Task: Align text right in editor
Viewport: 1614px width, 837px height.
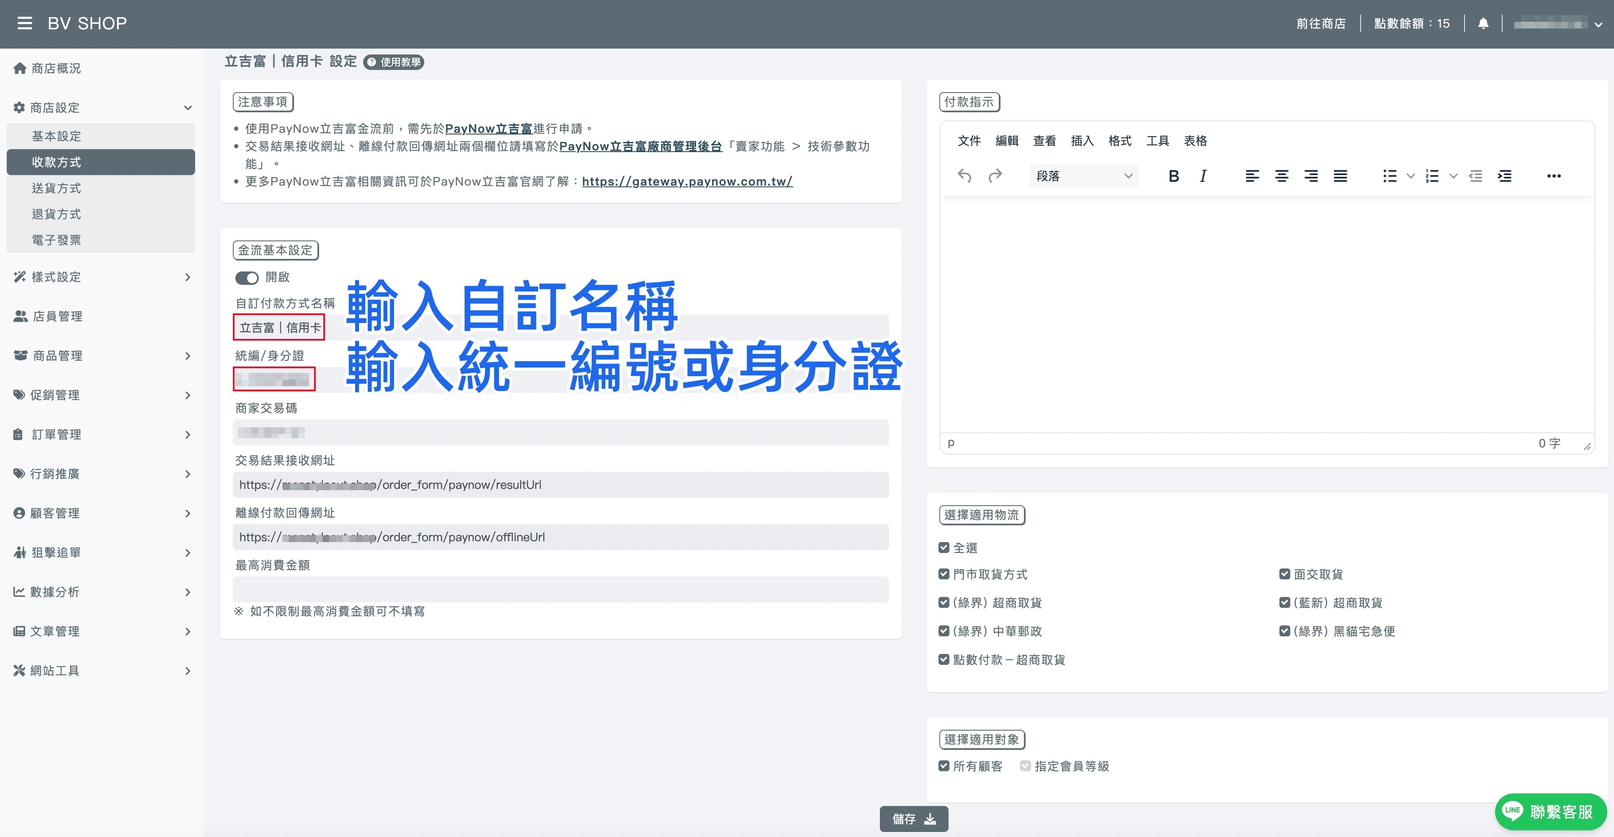Action: click(1311, 176)
